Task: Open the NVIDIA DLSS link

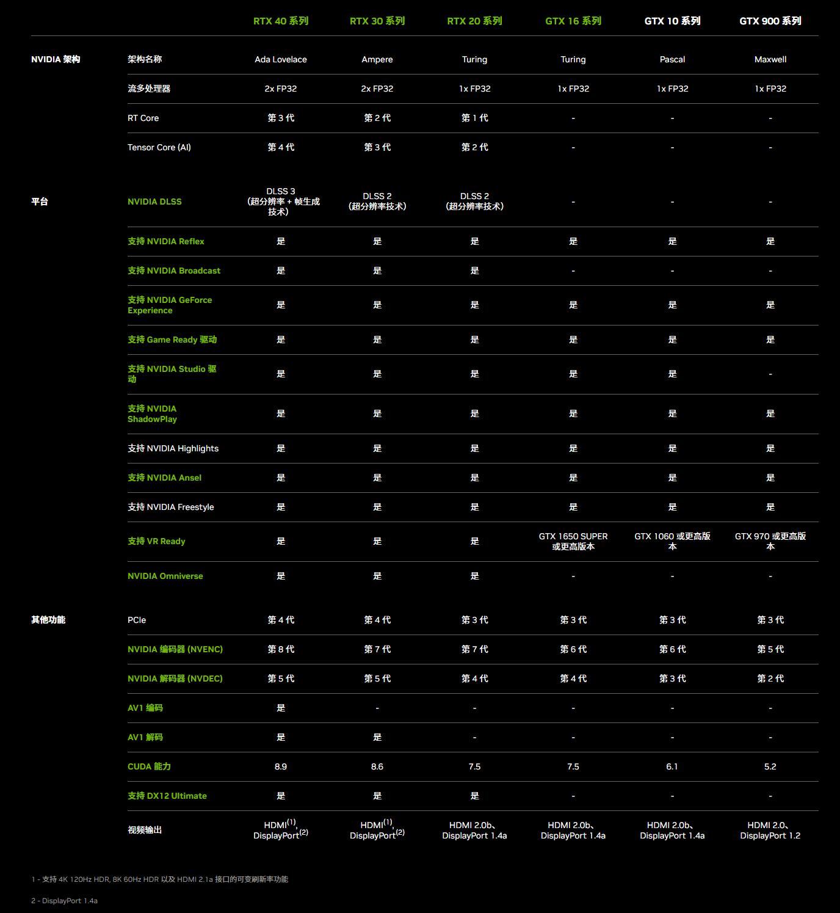Action: (154, 202)
